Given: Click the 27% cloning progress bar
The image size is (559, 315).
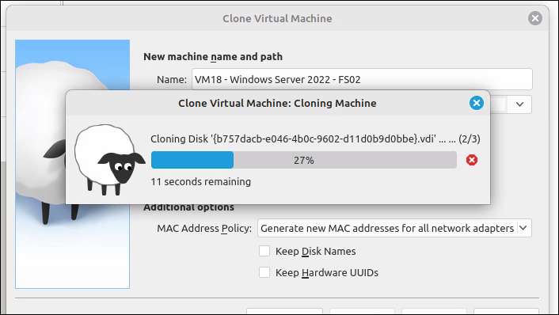Looking at the screenshot, I should click(x=304, y=160).
